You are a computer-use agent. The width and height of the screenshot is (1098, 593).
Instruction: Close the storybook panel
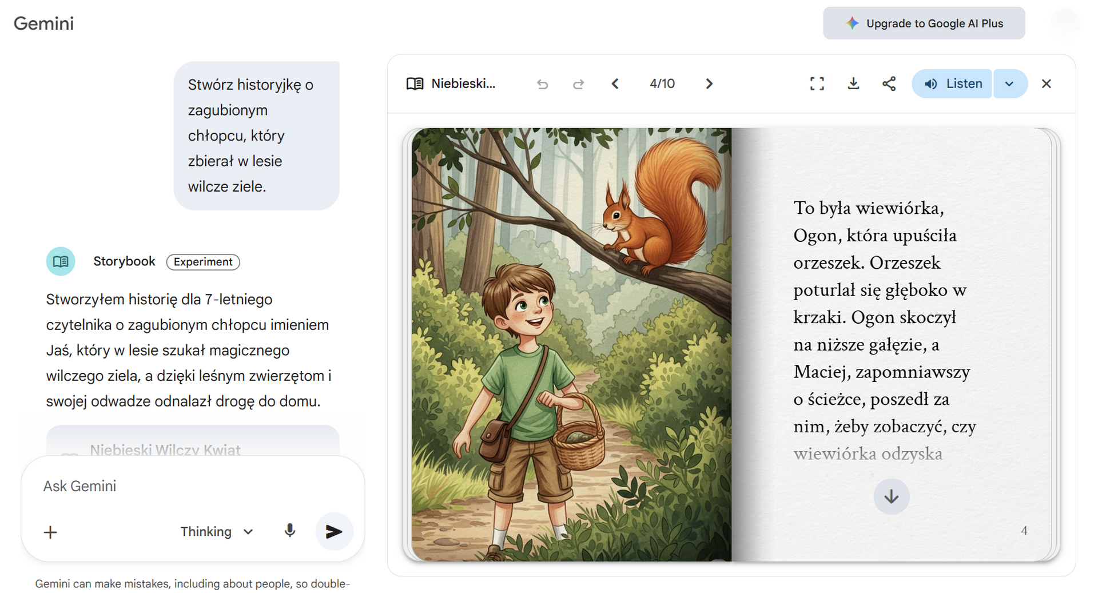click(x=1046, y=84)
